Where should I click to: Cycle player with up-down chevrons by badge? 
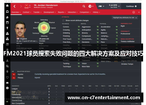(x=30, y=6)
